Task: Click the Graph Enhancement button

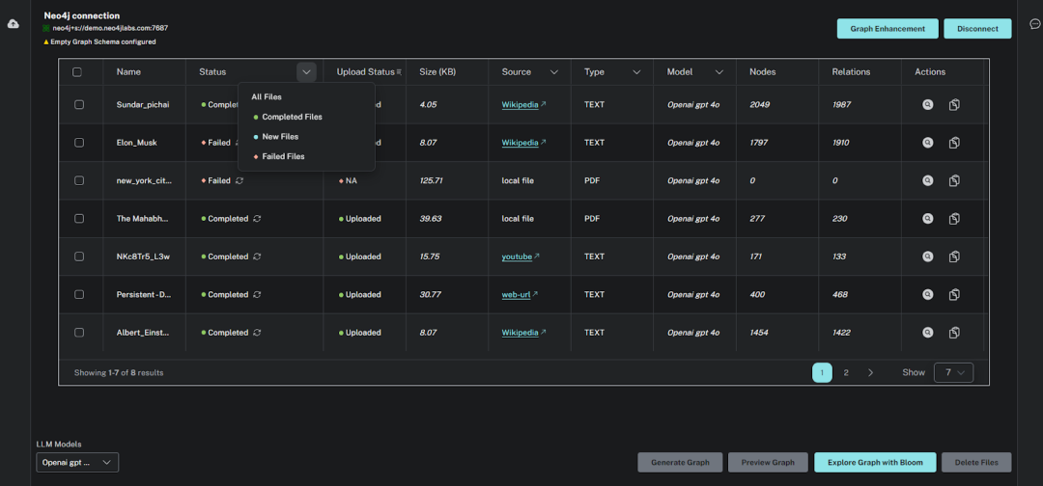Action: click(887, 29)
